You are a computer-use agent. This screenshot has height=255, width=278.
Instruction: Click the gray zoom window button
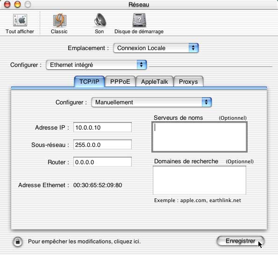(x=28, y=4)
